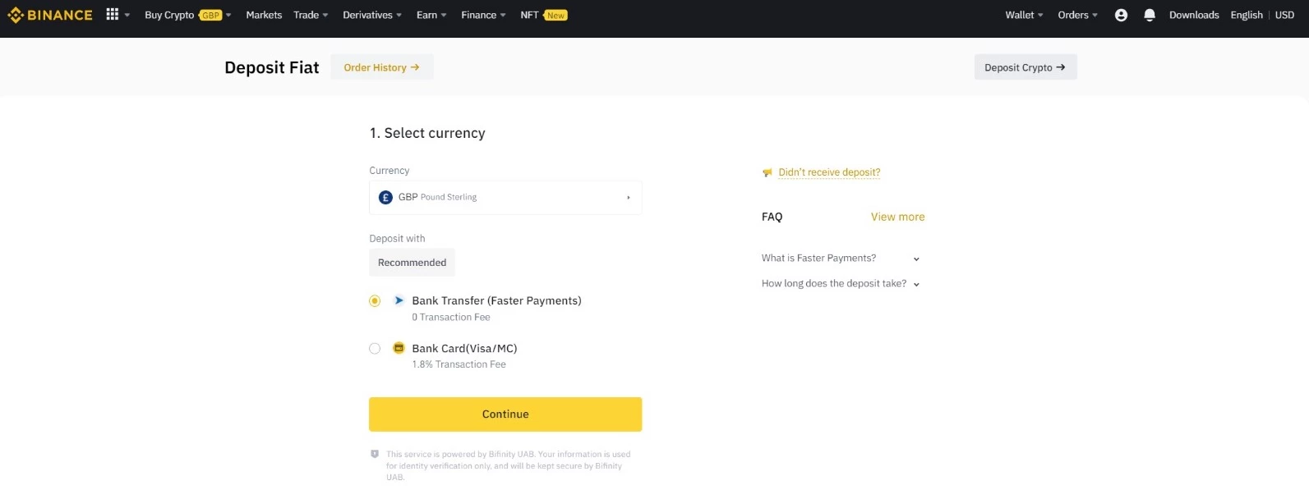This screenshot has height=499, width=1309.
Task: Click the 'Didn't receive deposit?' link
Action: point(829,172)
